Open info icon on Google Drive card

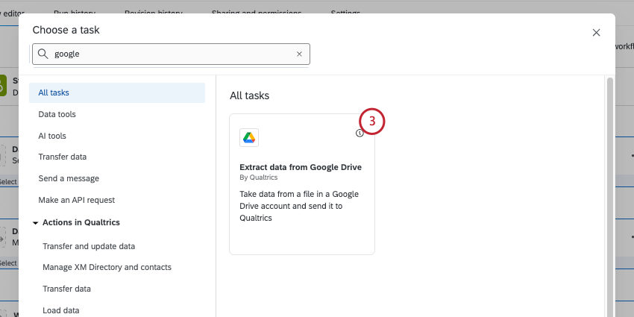[360, 133]
